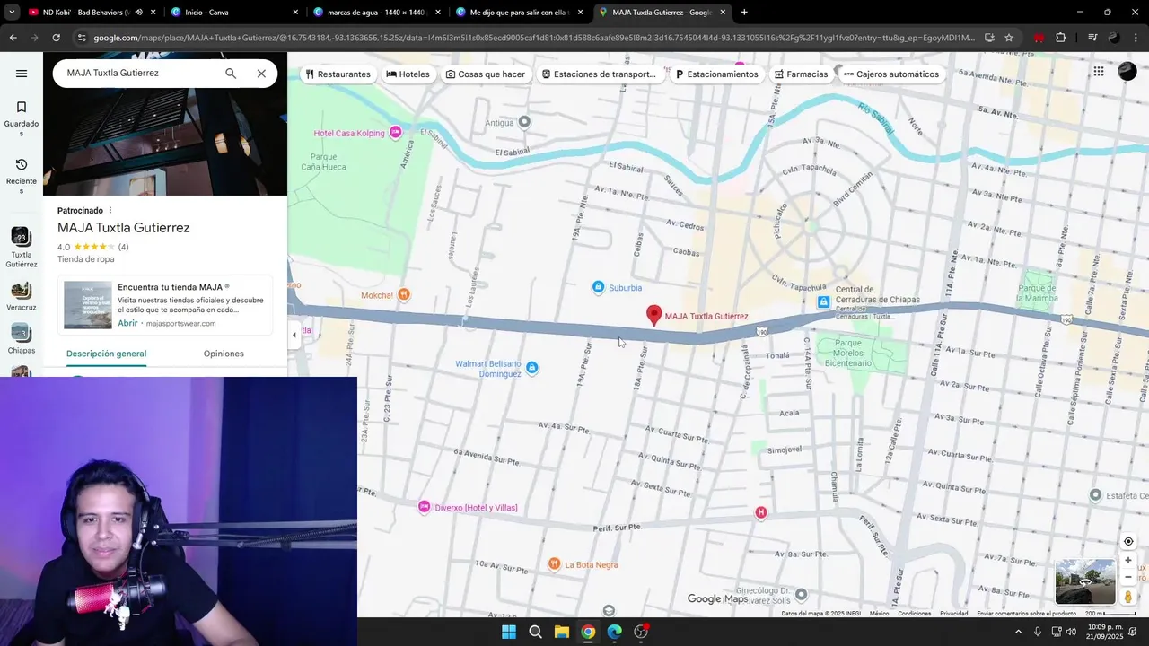Viewport: 1149px width, 646px height.
Task: Click install app icon in address bar
Action: pyautogui.click(x=989, y=38)
